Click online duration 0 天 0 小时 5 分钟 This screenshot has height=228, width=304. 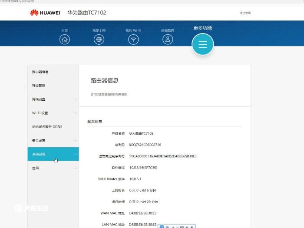click(x=143, y=190)
